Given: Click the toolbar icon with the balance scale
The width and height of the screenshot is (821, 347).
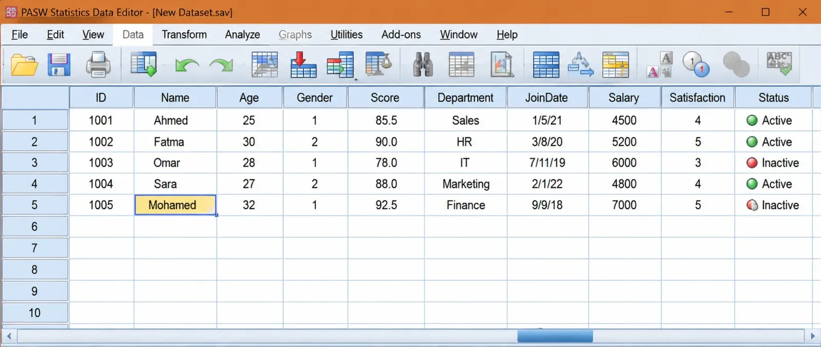Looking at the screenshot, I should coord(379,65).
